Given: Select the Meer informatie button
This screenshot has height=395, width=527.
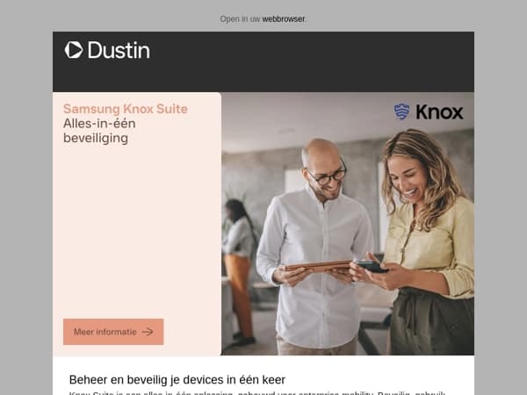Looking at the screenshot, I should pyautogui.click(x=113, y=332).
